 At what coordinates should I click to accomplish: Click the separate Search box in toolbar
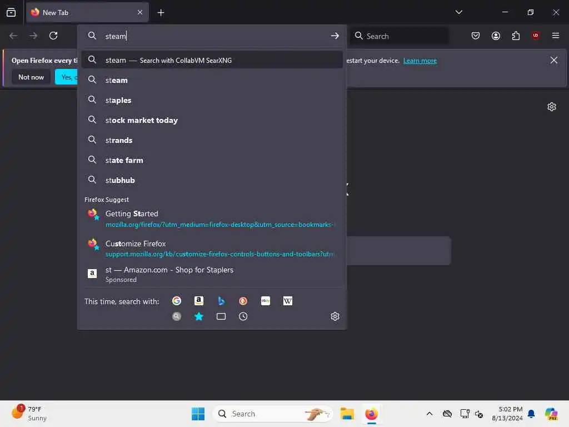point(399,36)
